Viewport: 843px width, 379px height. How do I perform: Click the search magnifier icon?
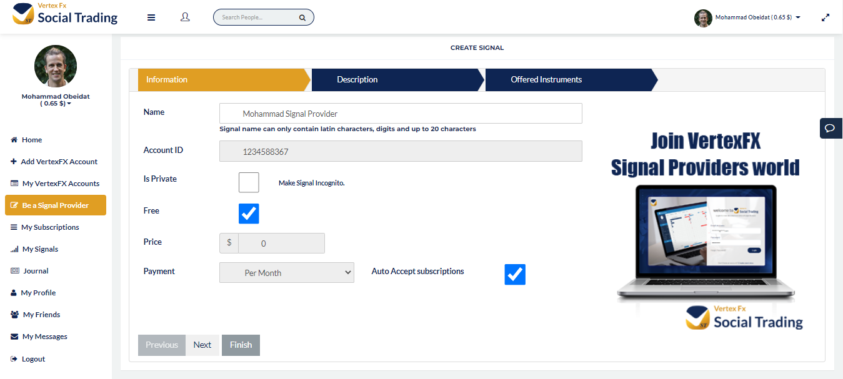(x=302, y=17)
